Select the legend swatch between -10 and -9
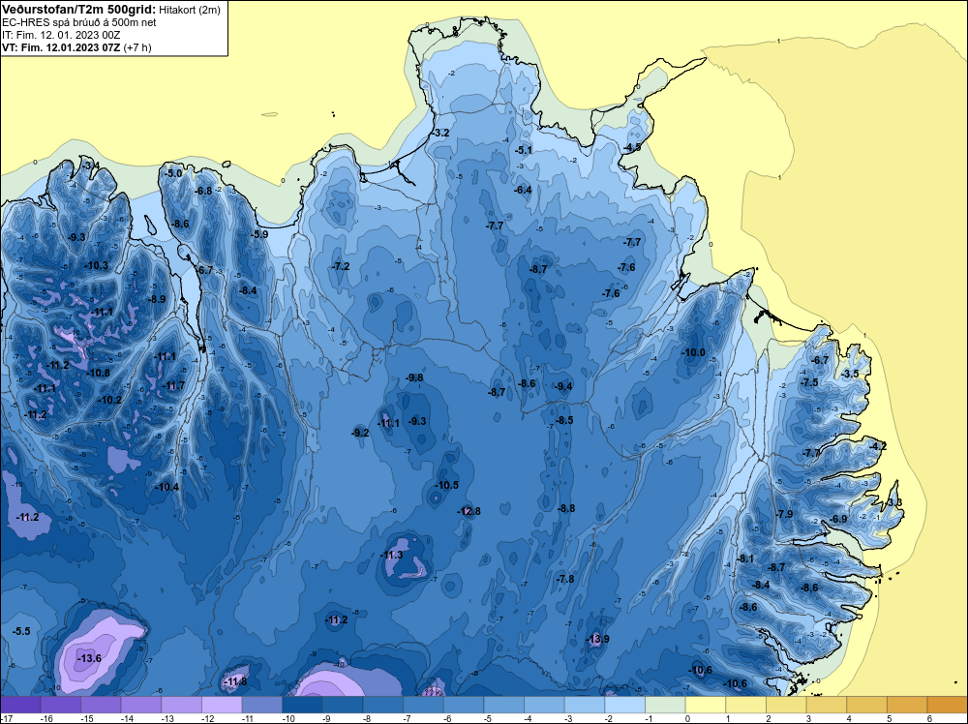This screenshot has height=724, width=968. point(302,705)
